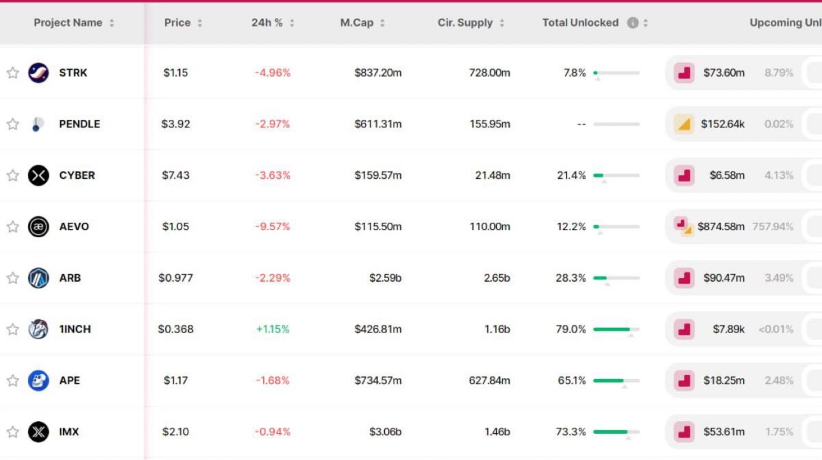822x460 pixels.
Task: Click the CYBER token logo icon
Action: (38, 175)
